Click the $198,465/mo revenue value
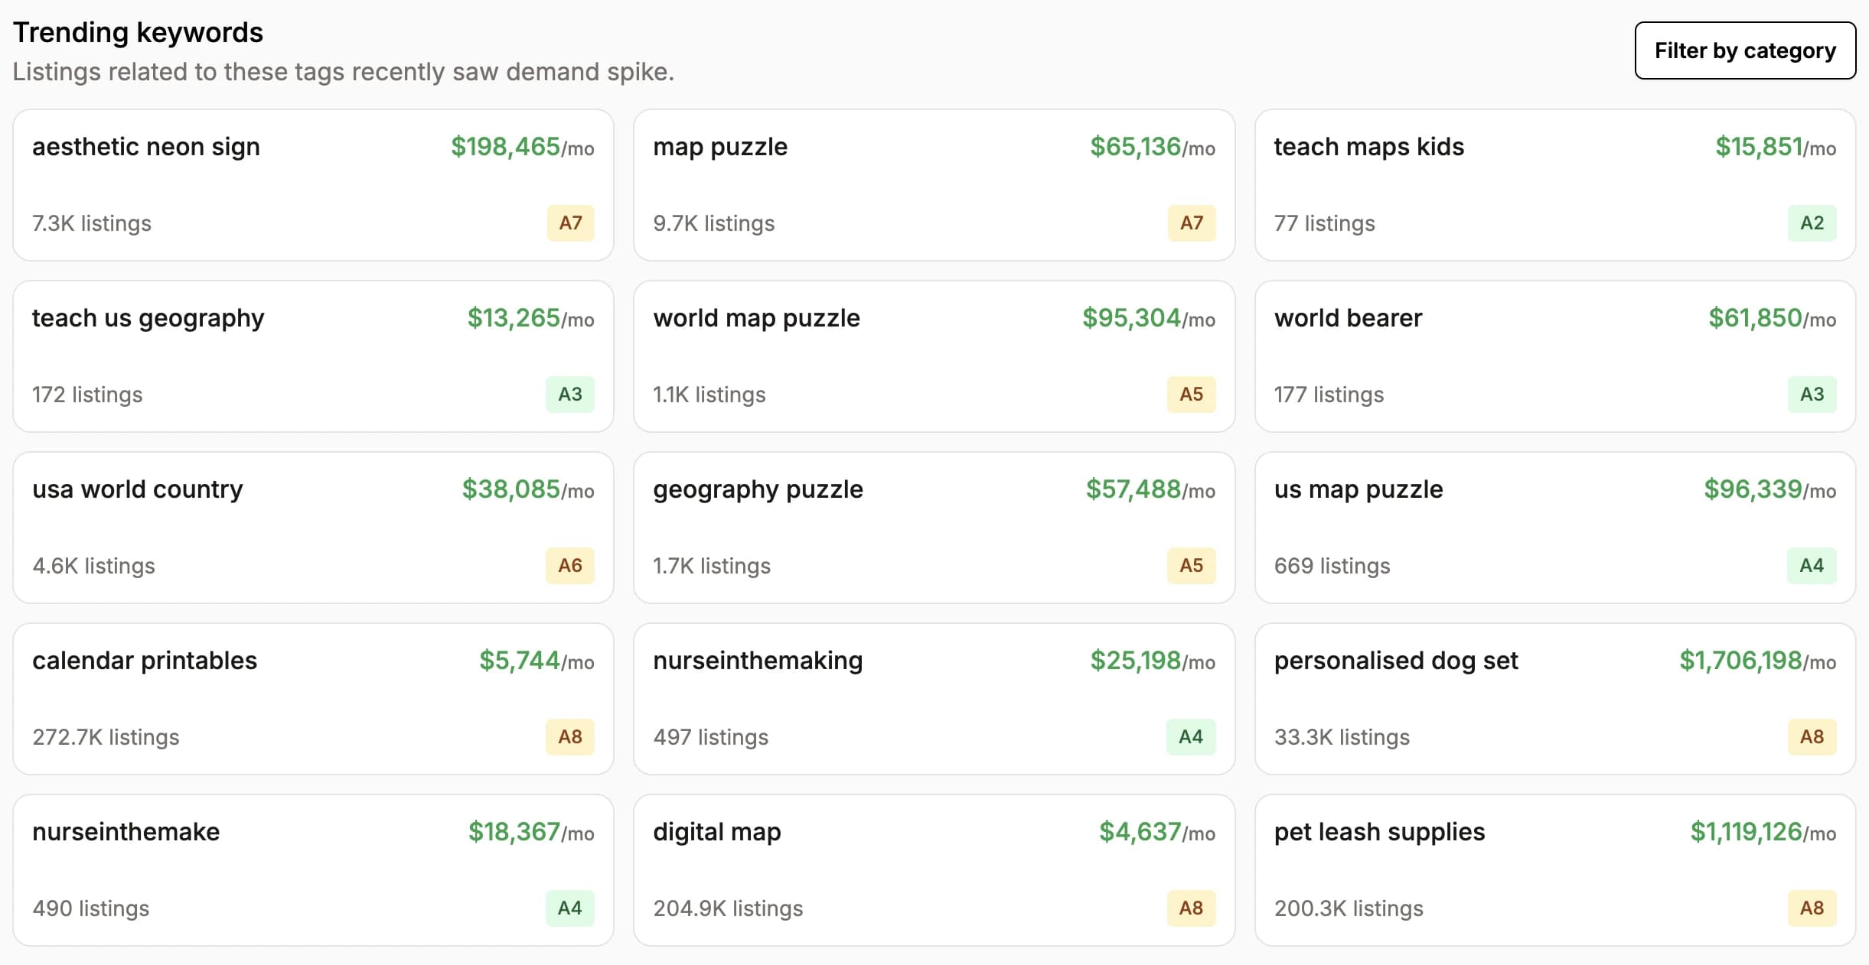Screen dimensions: 1869x965 [x=523, y=147]
